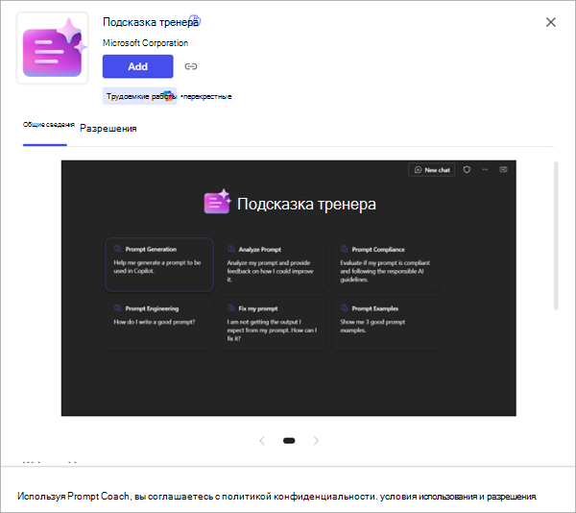Open the Разрешения tab
Screen dimensions: 576x513
click(x=108, y=129)
